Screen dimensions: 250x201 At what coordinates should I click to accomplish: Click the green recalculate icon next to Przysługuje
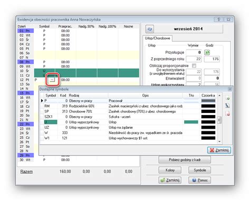click(x=207, y=52)
